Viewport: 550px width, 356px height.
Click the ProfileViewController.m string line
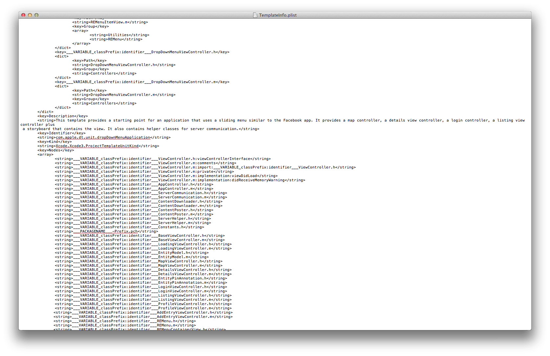pos(143,308)
